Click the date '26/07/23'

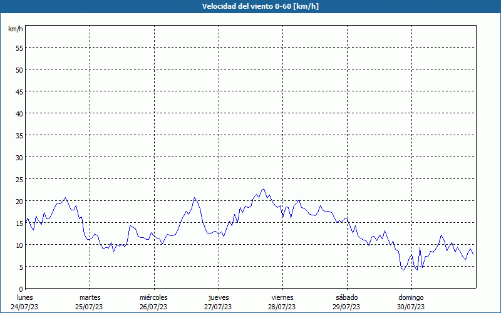(x=153, y=307)
